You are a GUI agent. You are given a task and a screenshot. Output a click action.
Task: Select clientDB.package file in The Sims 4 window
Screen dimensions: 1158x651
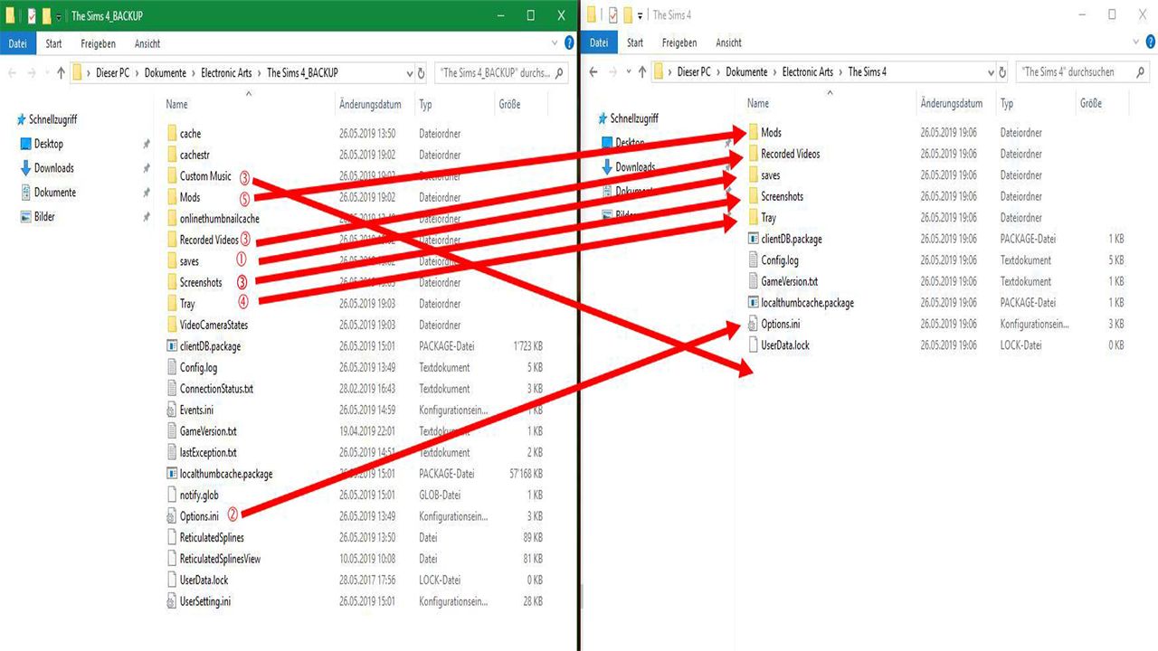point(791,239)
